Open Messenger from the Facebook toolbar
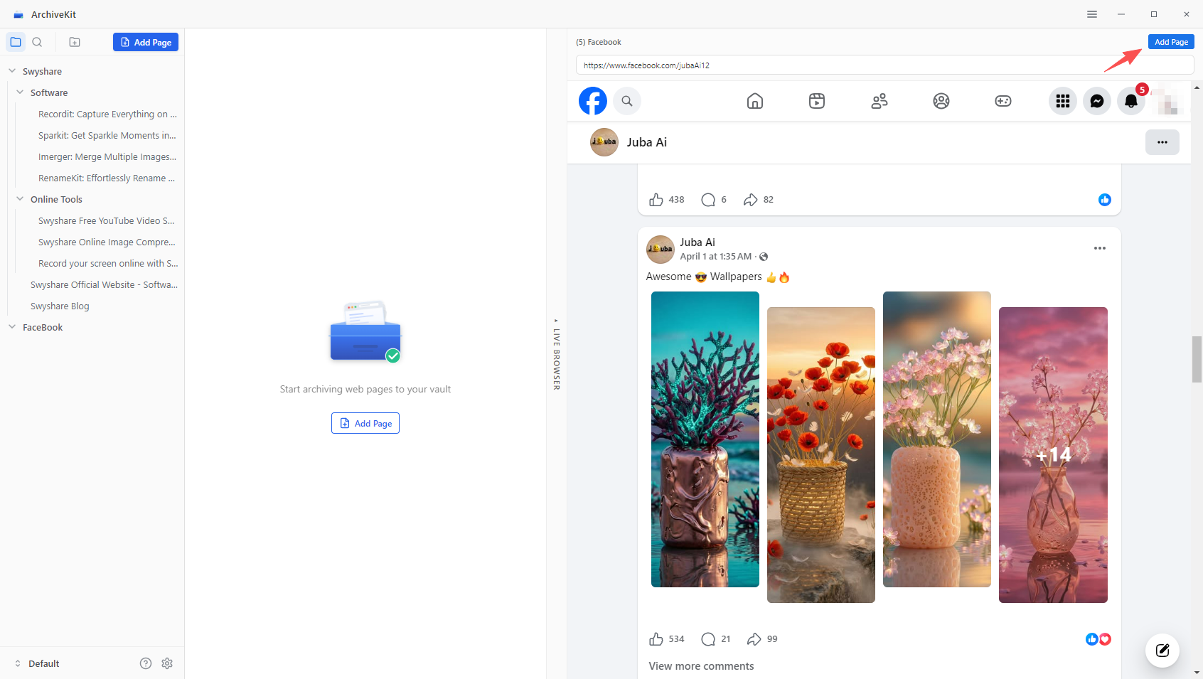1203x679 pixels. point(1097,101)
